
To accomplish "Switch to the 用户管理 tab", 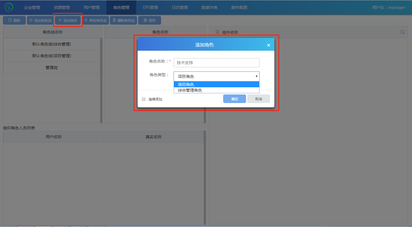I will point(92,7).
